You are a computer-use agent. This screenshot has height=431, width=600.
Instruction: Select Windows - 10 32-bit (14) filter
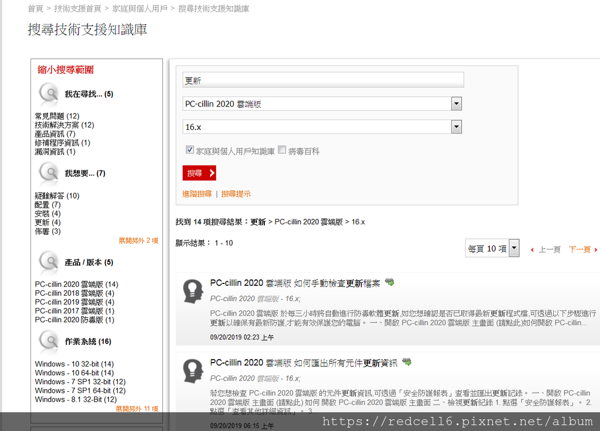pyautogui.click(x=74, y=364)
